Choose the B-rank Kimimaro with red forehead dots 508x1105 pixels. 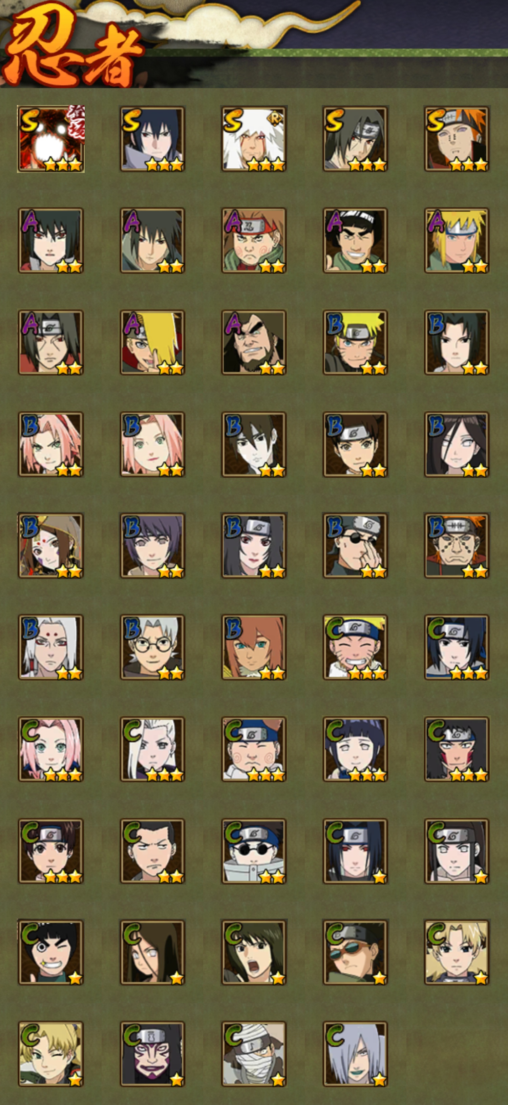click(x=50, y=647)
